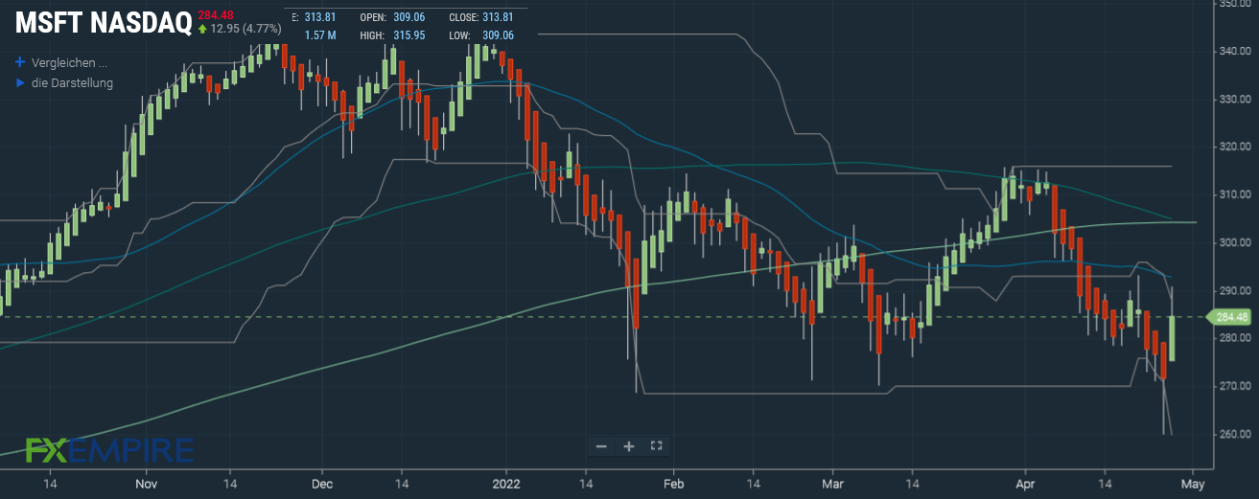Click the 284.48 current price tag
The width and height of the screenshot is (1259, 499).
(1230, 317)
